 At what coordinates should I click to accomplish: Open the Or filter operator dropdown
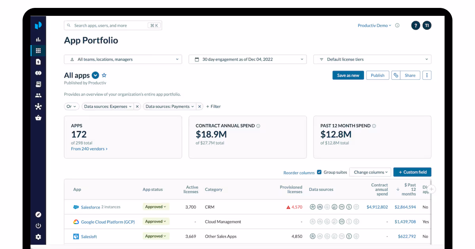coord(72,106)
